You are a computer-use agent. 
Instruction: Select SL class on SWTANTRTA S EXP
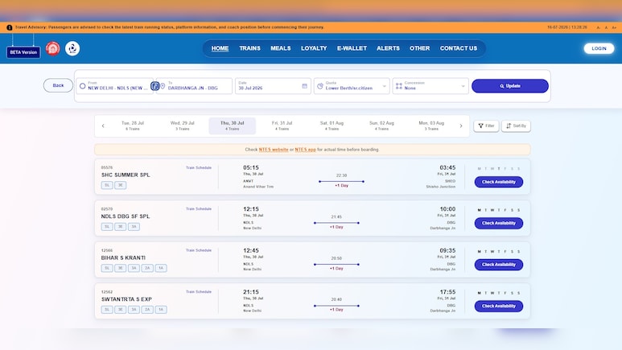point(107,310)
